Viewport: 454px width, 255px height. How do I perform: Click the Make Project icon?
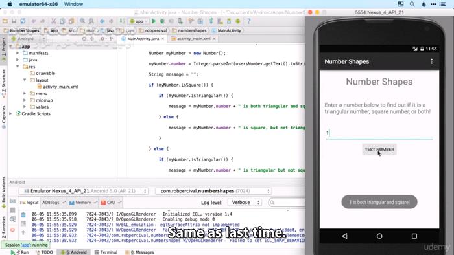[122, 21]
